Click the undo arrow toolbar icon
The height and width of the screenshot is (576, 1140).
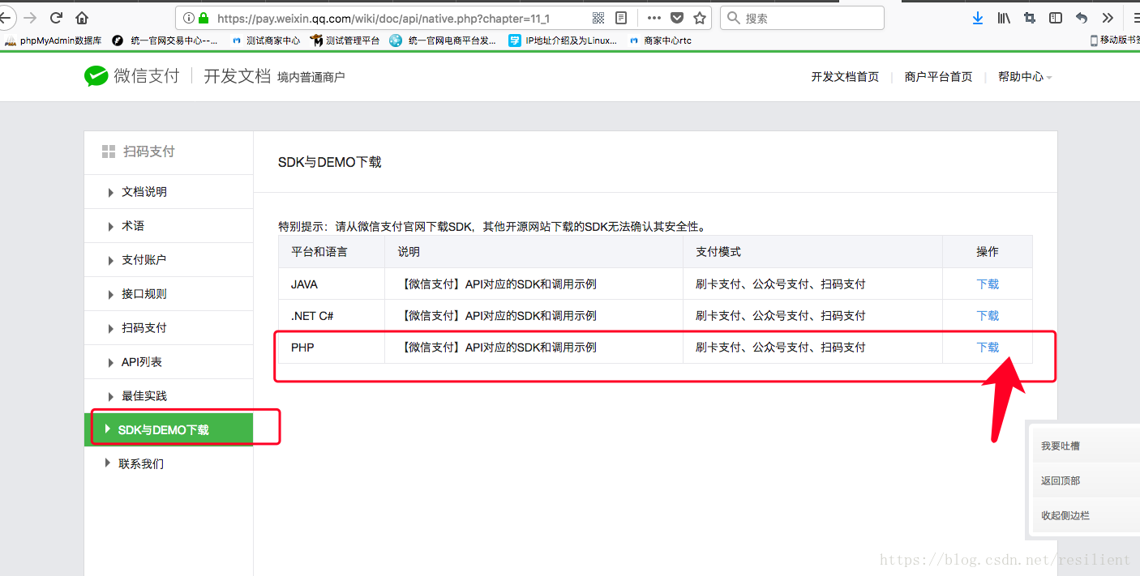pyautogui.click(x=1082, y=18)
